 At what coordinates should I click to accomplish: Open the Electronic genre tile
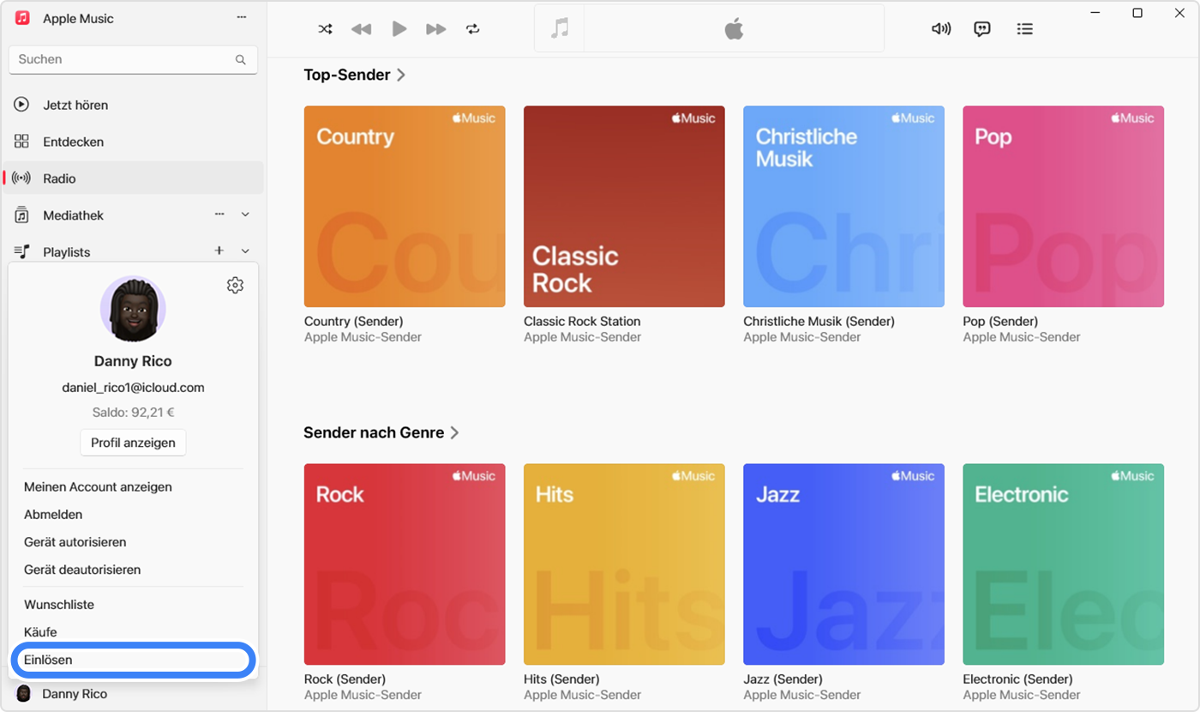point(1063,564)
